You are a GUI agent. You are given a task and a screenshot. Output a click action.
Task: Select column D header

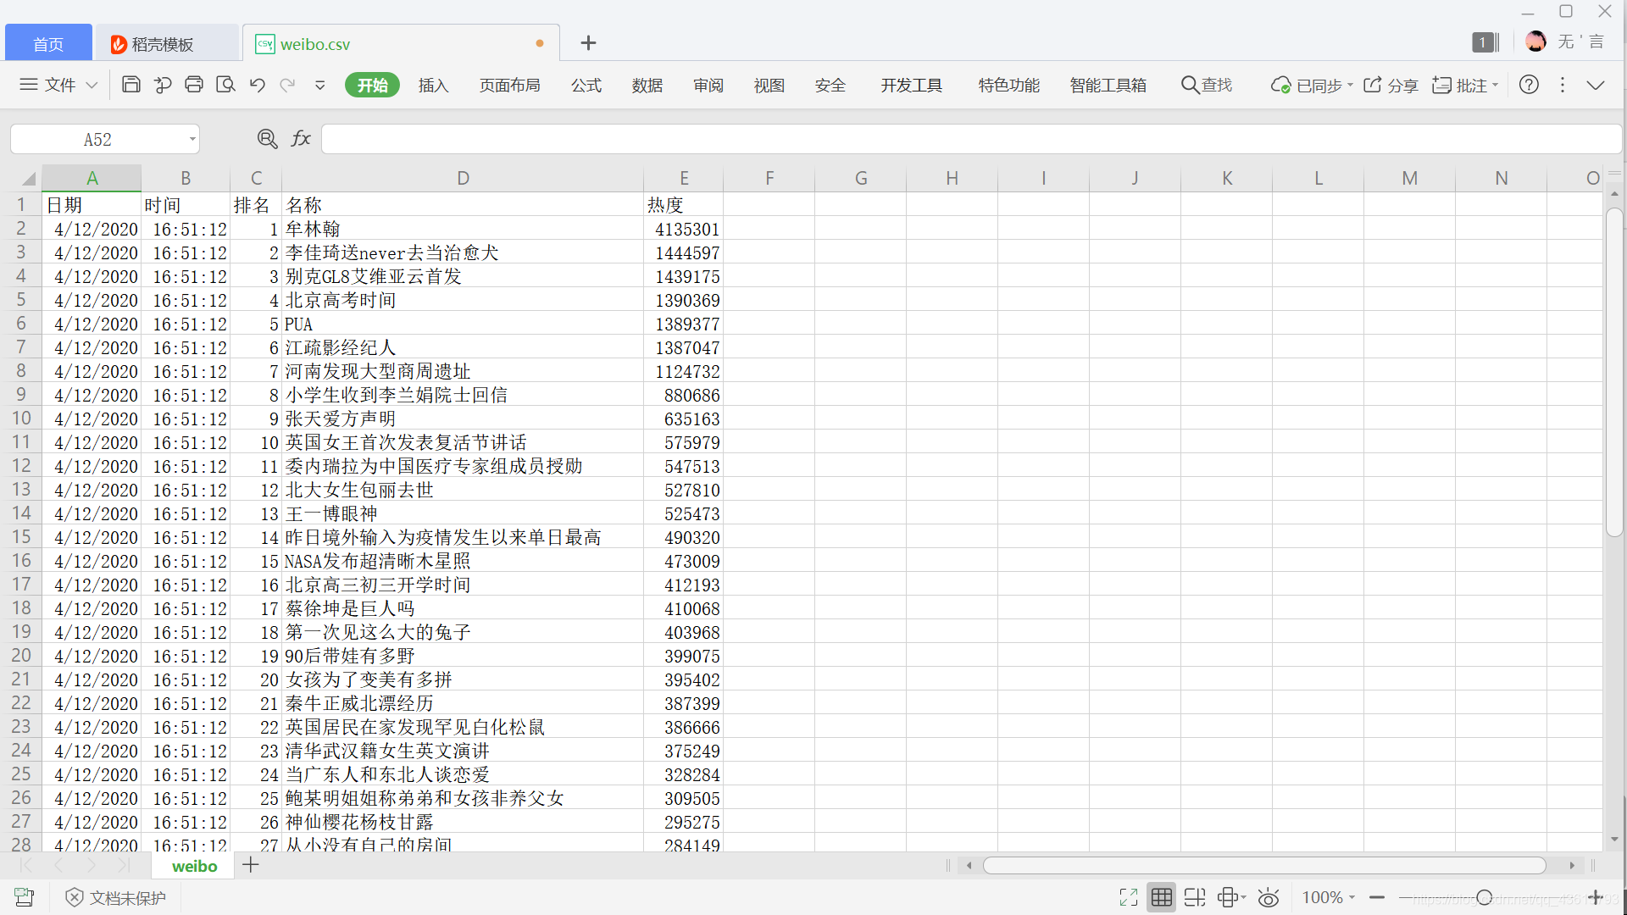click(x=463, y=178)
